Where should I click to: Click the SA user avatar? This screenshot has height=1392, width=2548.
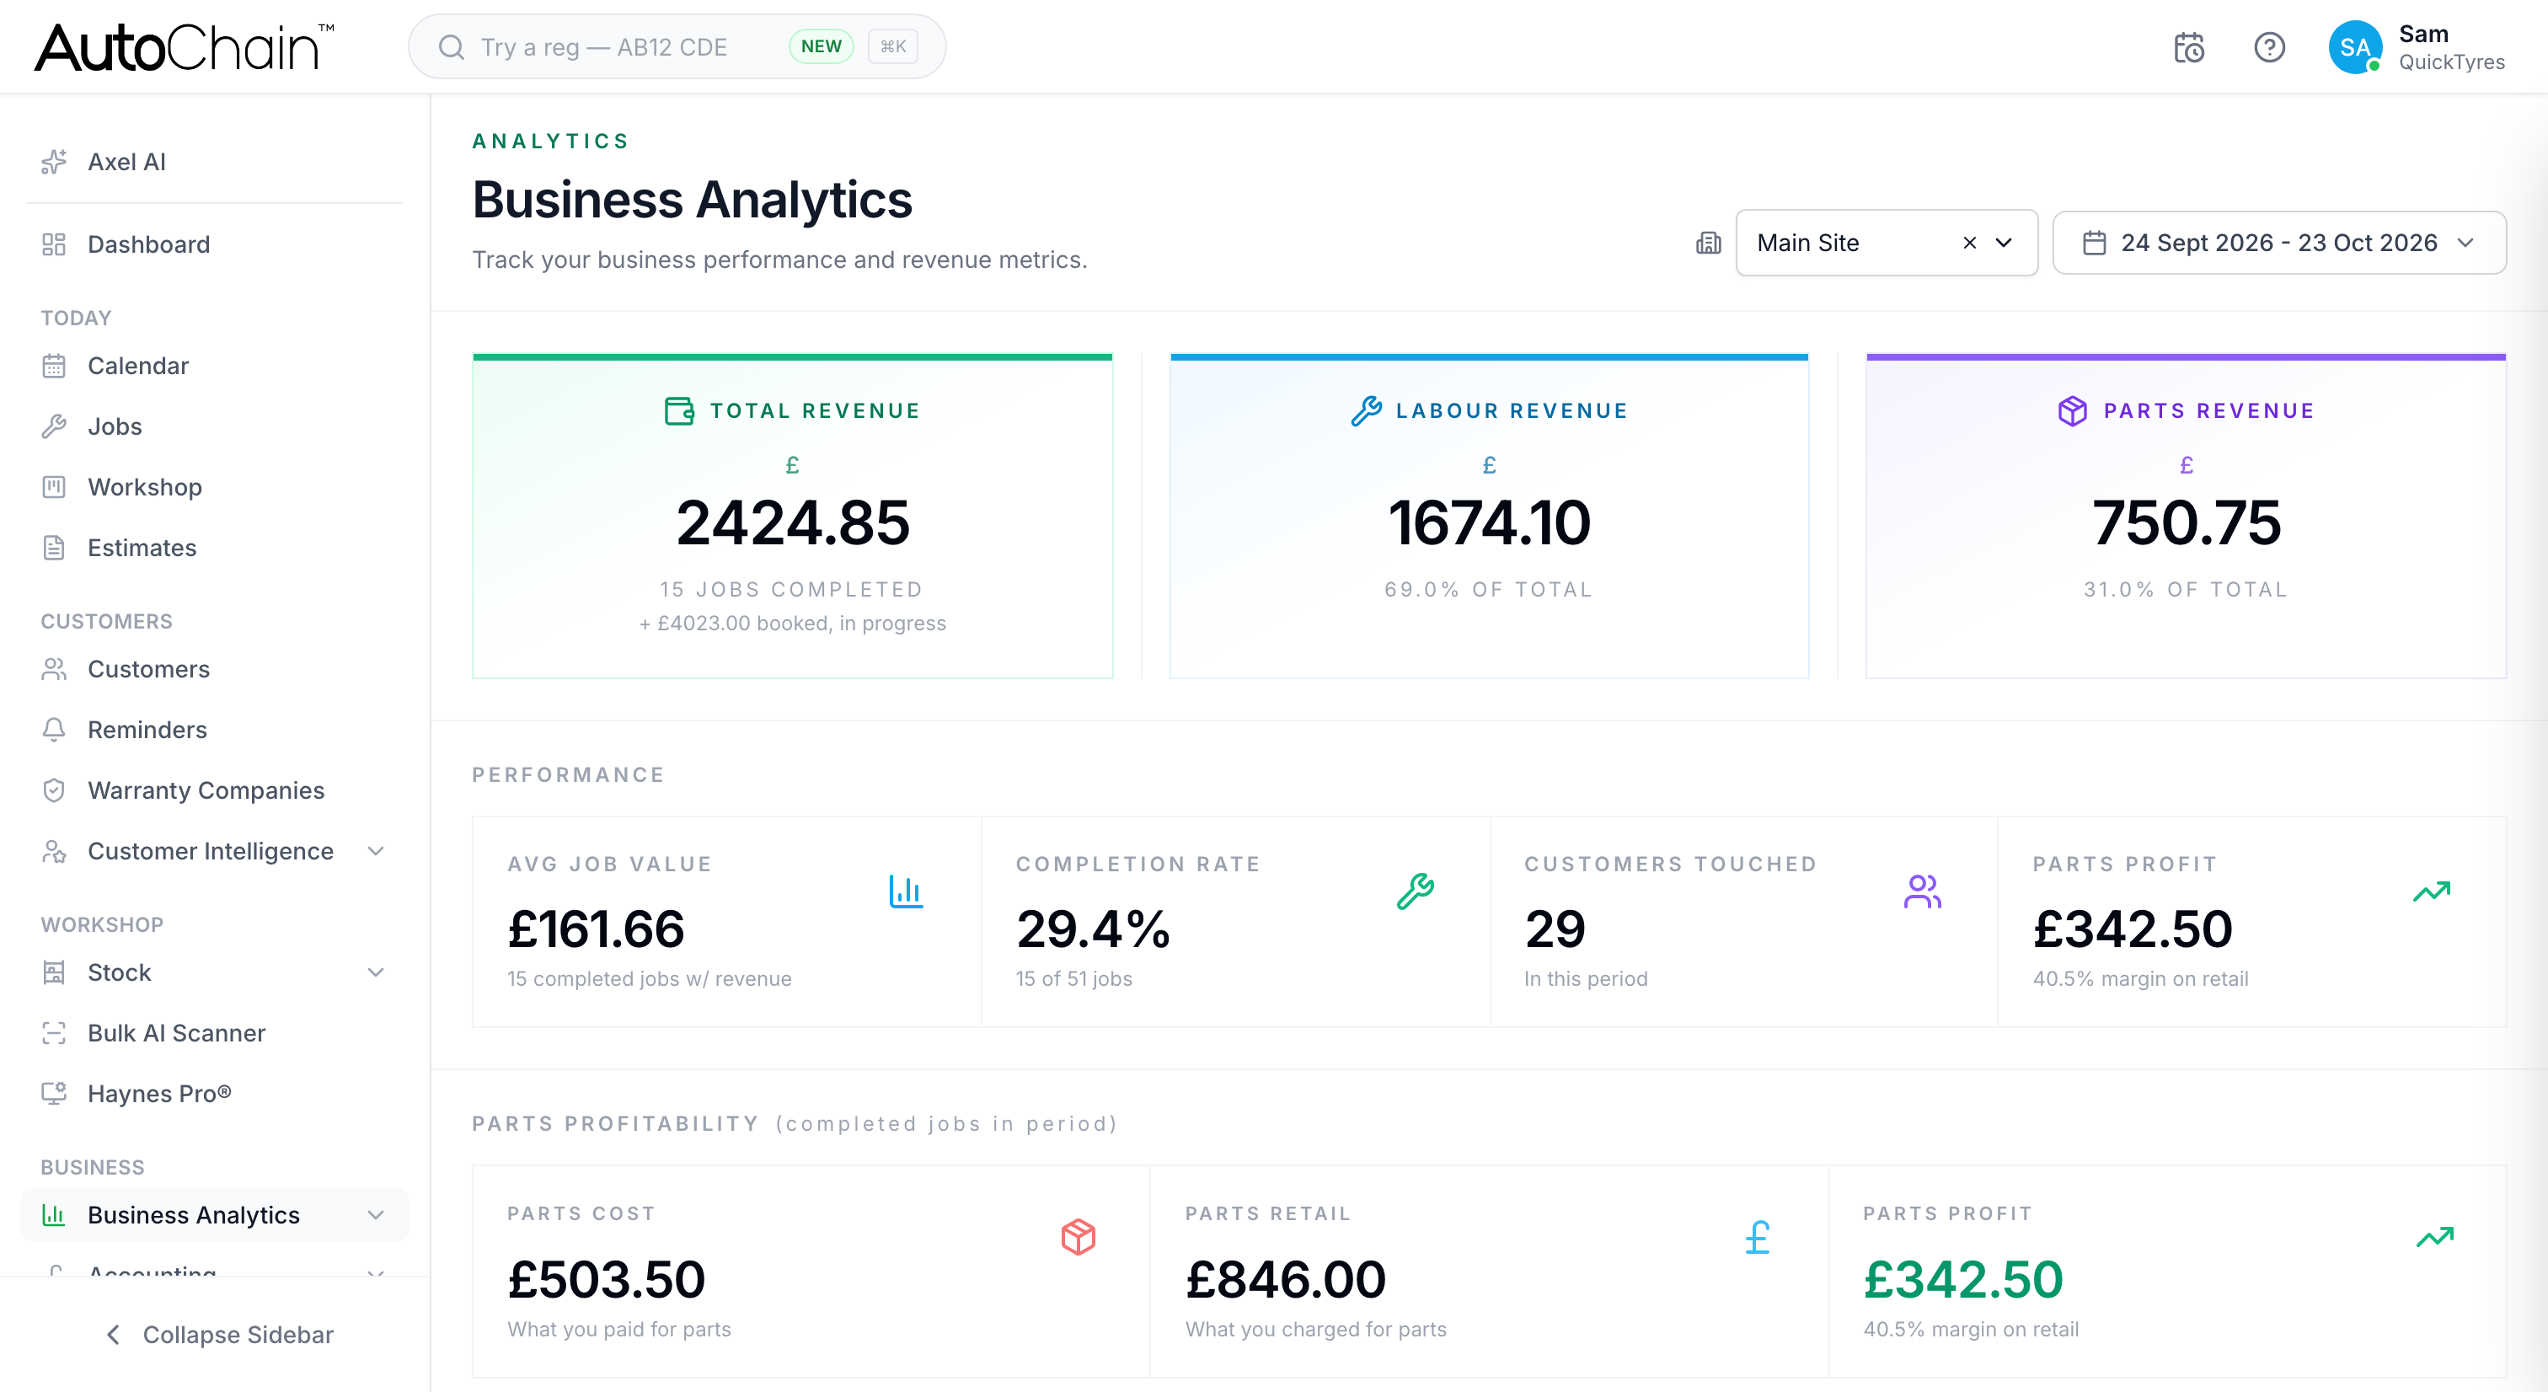coord(2355,47)
